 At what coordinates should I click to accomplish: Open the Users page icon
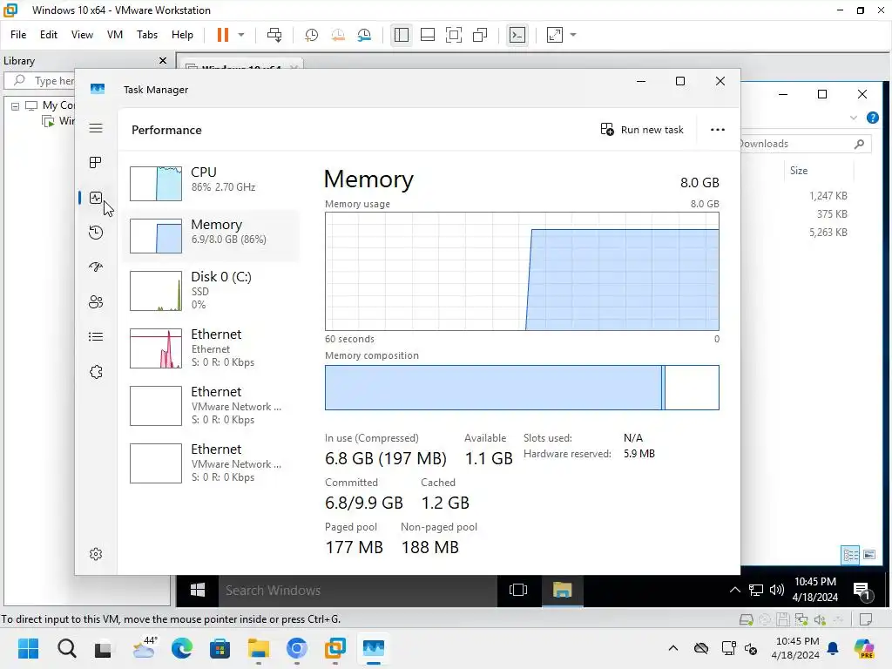[96, 302]
